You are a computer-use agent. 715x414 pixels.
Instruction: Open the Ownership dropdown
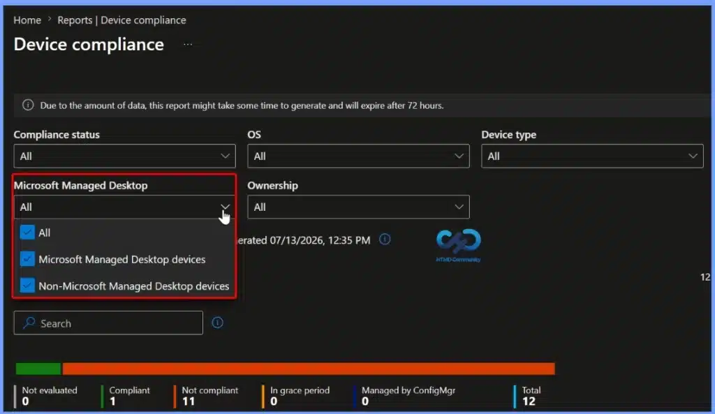click(358, 207)
